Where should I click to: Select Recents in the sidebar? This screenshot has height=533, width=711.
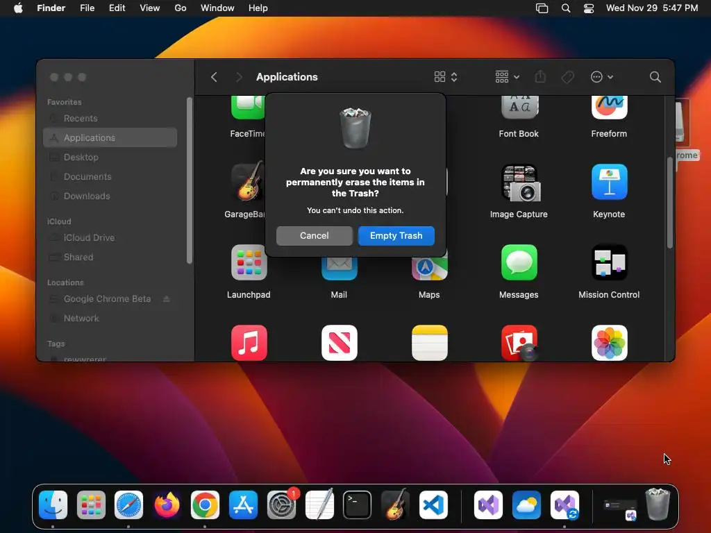point(110,118)
